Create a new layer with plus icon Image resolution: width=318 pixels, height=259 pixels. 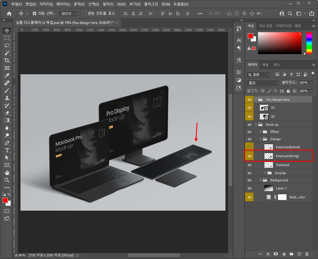tap(299, 254)
